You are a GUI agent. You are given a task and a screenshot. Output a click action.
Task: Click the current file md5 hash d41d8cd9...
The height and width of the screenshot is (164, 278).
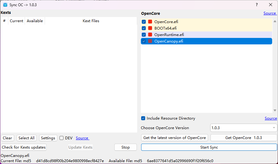[x=70, y=161]
